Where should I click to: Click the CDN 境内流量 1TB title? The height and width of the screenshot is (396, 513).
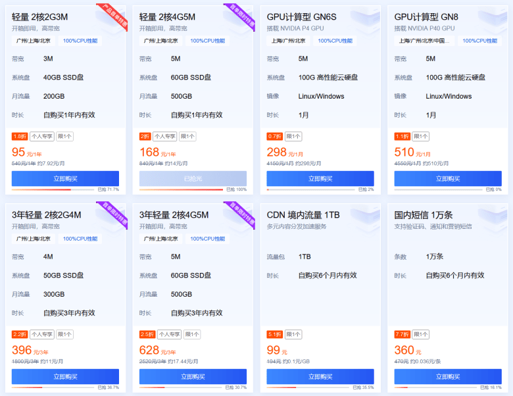point(303,215)
